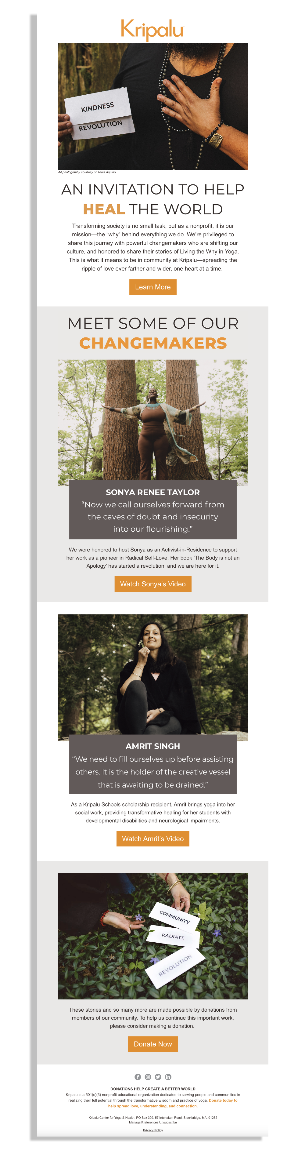Click the Kripalu logo at top

pyautogui.click(x=152, y=30)
